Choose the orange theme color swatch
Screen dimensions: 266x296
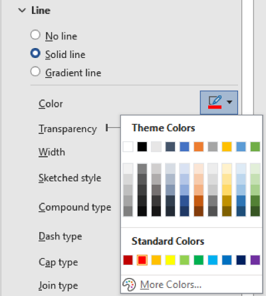tap(199, 147)
